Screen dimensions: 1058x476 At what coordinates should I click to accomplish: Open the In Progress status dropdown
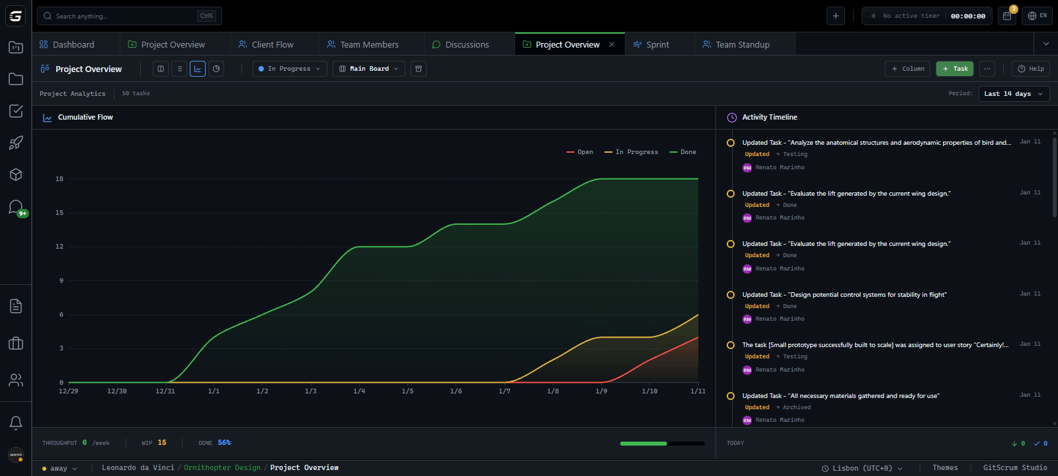(x=290, y=69)
